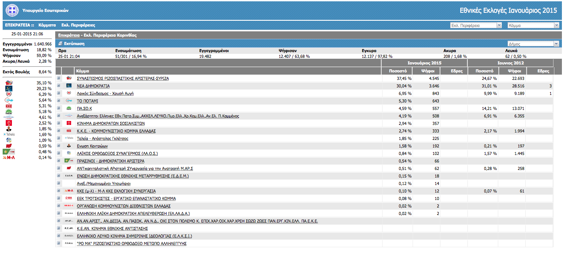Click the Επικράτεια breadcrumb link
This screenshot has width=565, height=264.
[69, 34]
